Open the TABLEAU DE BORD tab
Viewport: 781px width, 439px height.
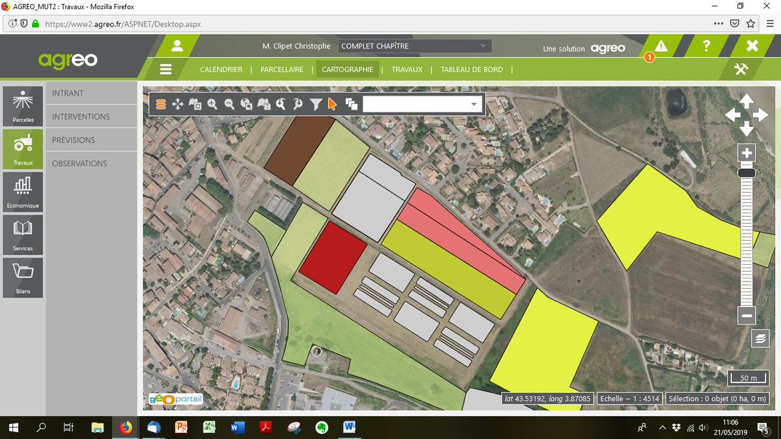472,70
